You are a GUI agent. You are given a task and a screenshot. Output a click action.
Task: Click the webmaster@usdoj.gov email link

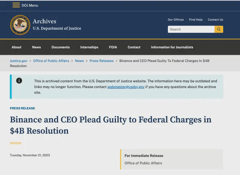coord(126,87)
